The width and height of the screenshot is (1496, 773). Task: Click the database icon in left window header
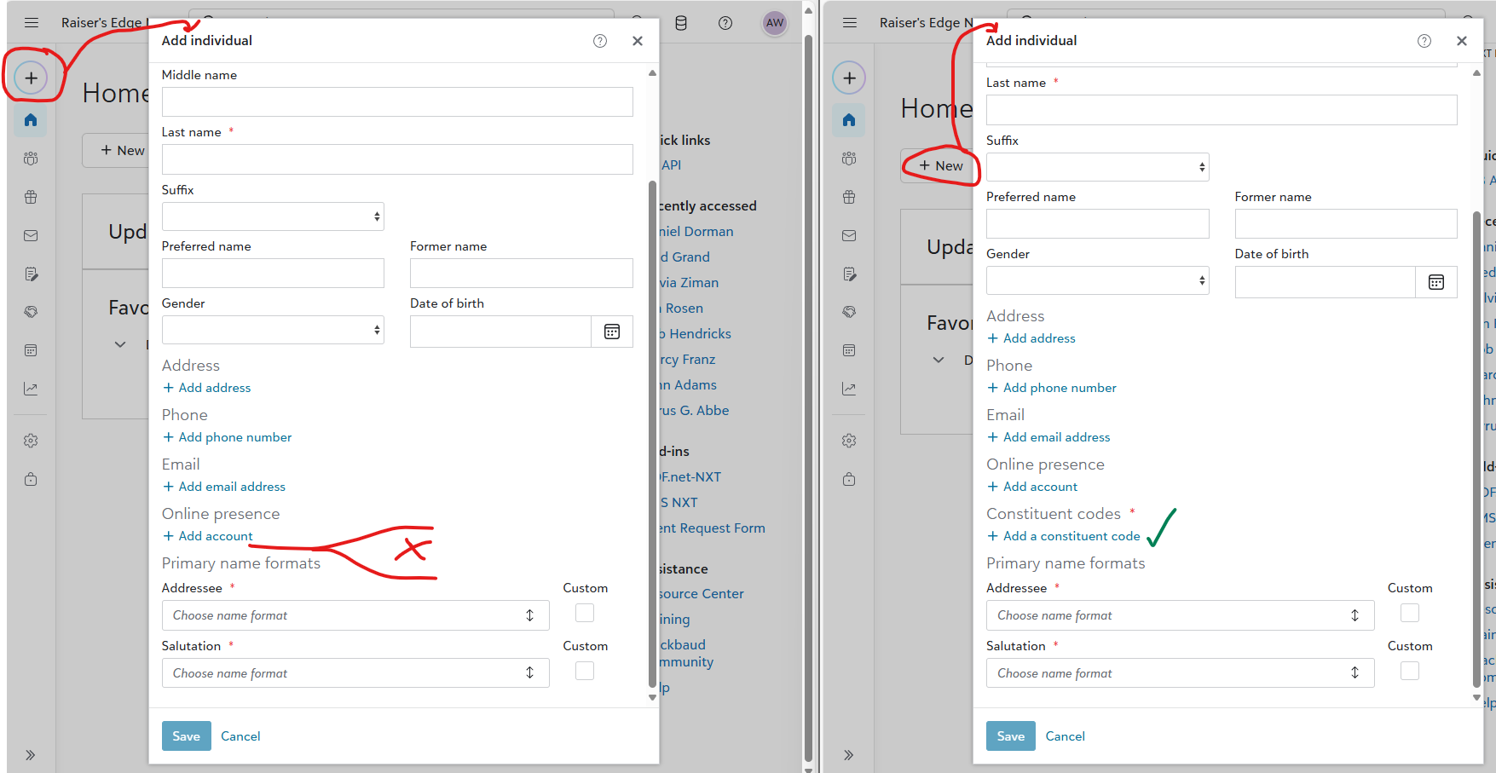[681, 23]
